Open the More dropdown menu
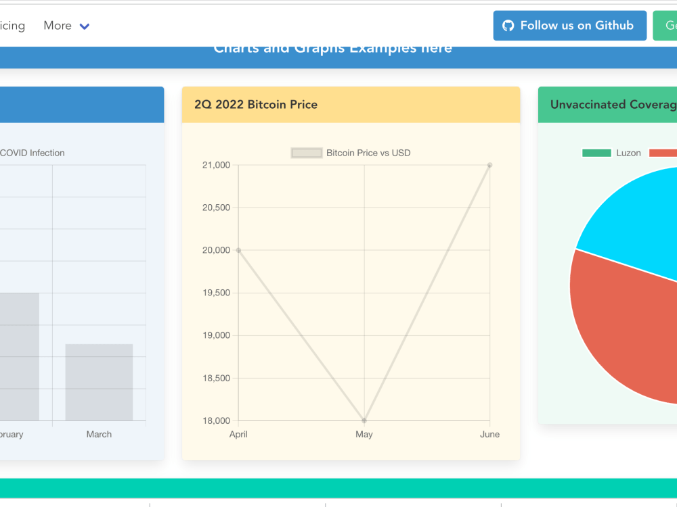Screen dimensions: 677x507 click(x=61, y=26)
